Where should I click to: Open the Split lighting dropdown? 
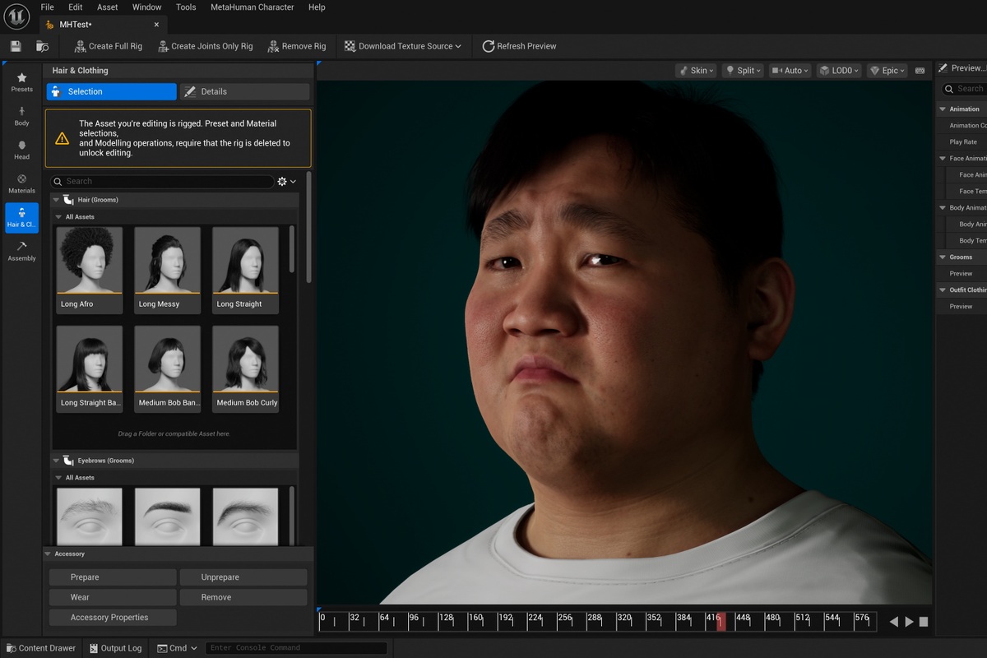coord(743,71)
